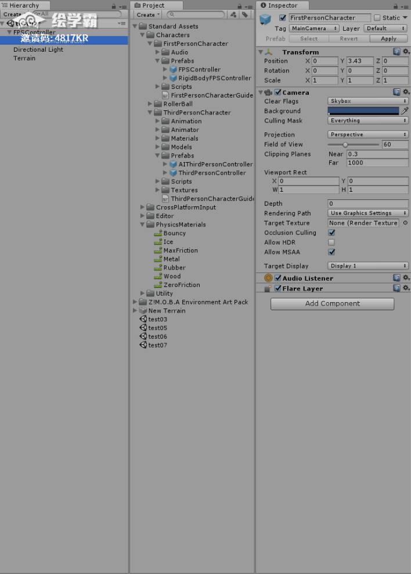Open Rendering Path dropdown
The height and width of the screenshot is (574, 411).
(x=368, y=213)
